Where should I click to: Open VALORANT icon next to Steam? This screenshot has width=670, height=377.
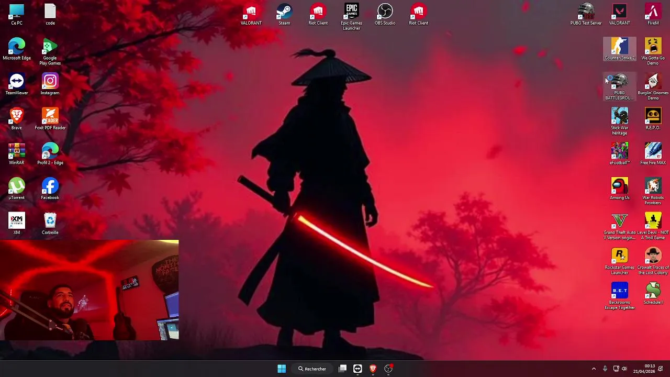pos(251,15)
